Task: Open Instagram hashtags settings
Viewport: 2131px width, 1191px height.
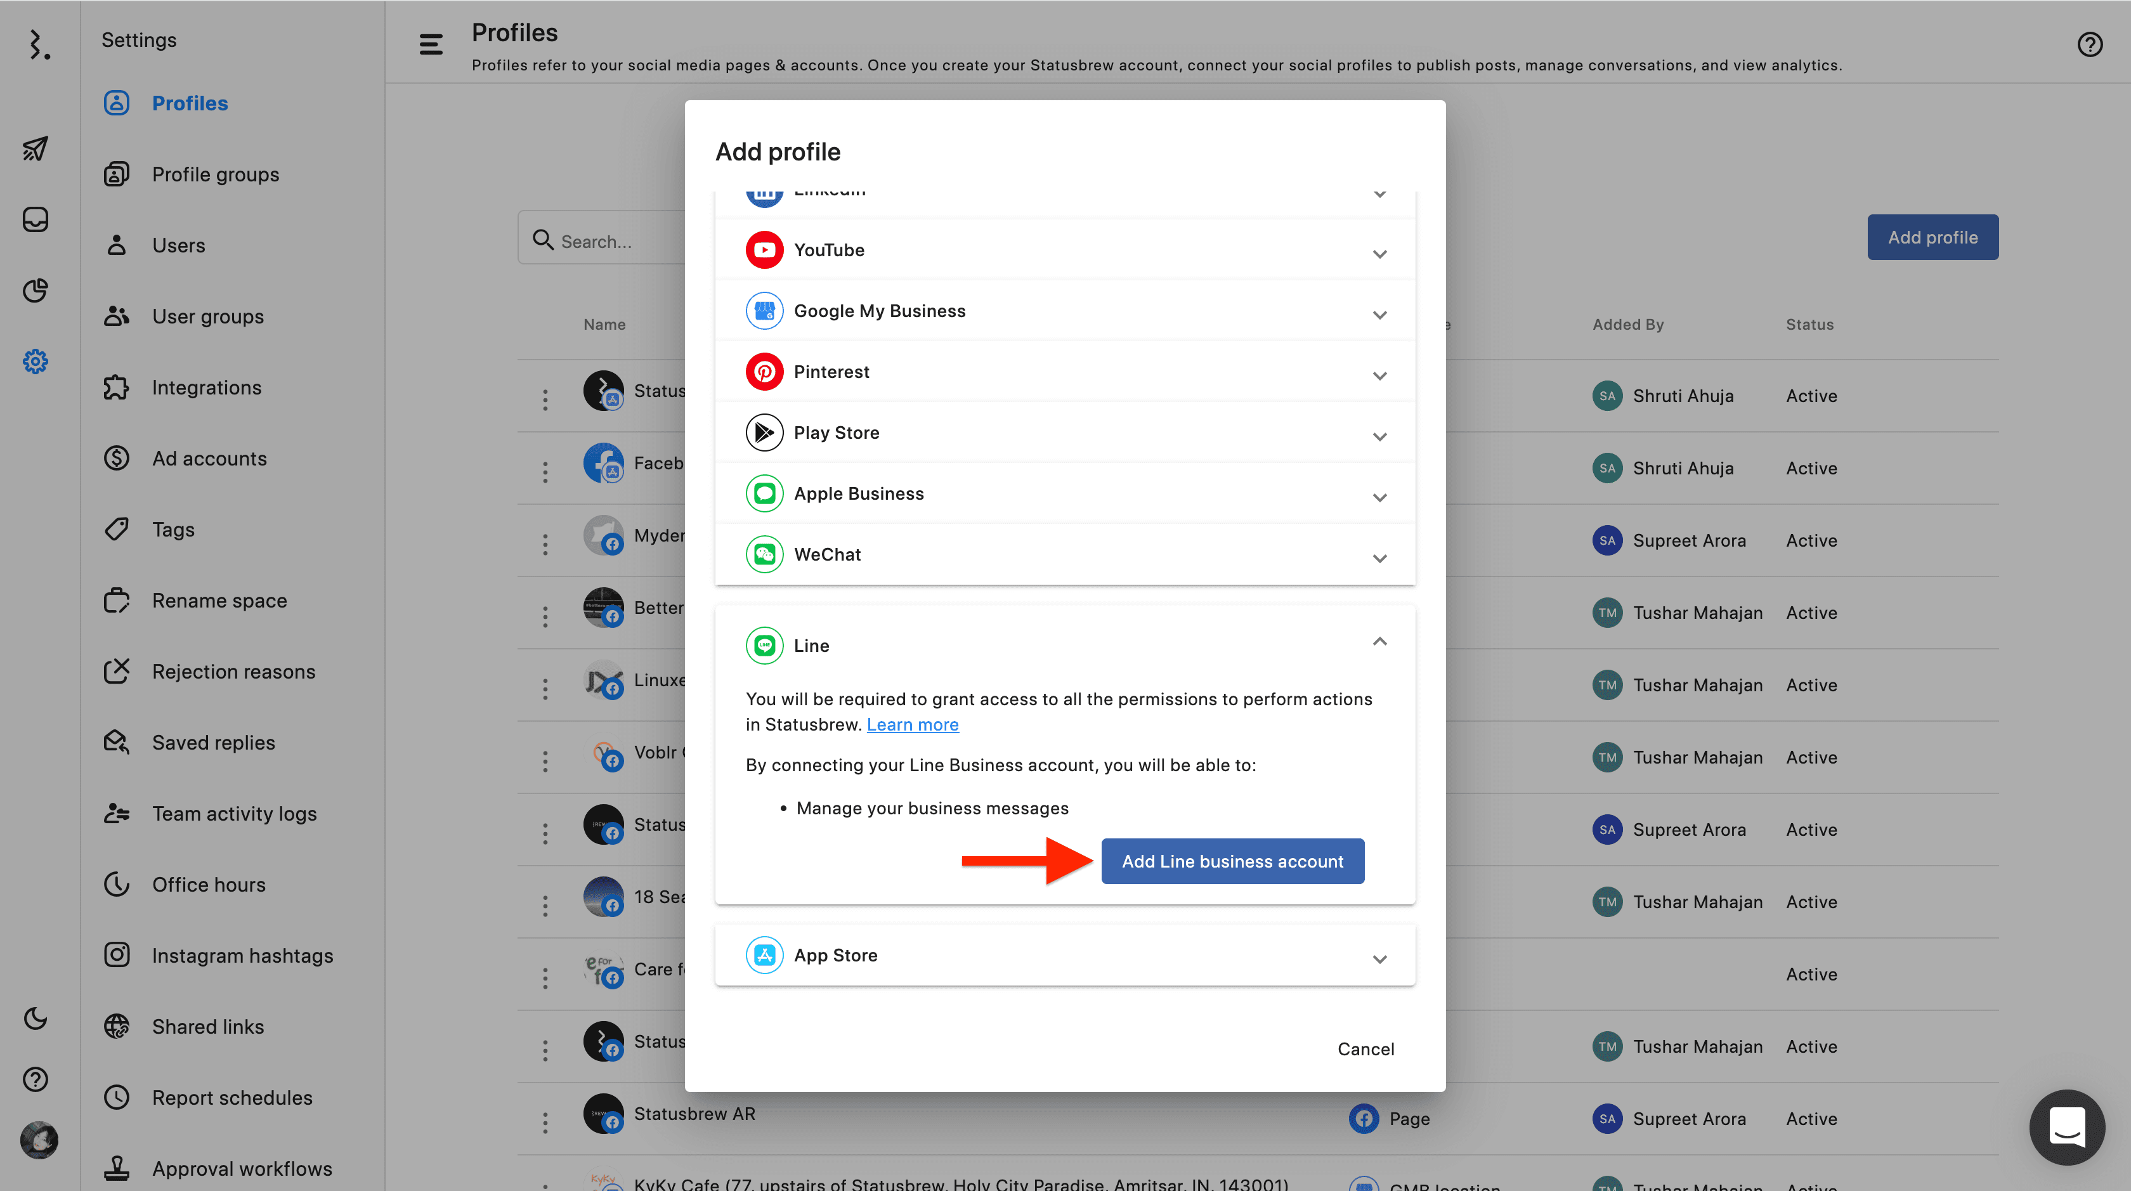Action: coord(218,956)
